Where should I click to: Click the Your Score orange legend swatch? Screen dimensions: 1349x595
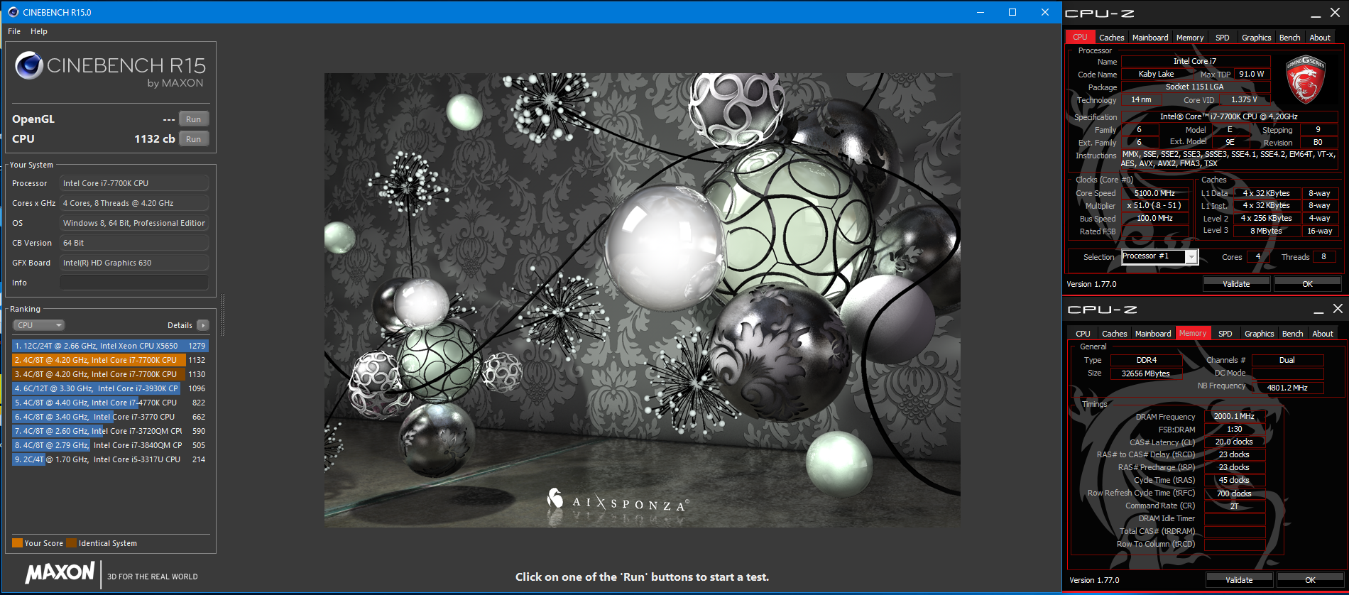(17, 543)
